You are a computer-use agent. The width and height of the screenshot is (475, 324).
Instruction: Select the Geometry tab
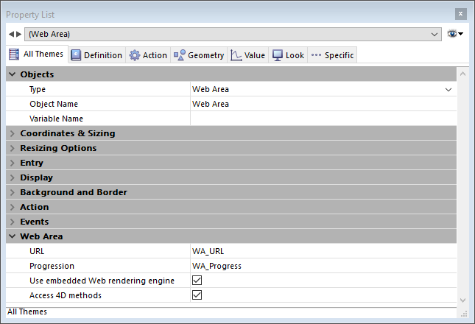tap(199, 55)
